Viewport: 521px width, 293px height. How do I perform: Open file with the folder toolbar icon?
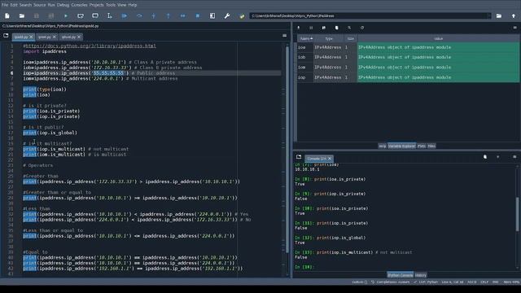pyautogui.click(x=22, y=16)
